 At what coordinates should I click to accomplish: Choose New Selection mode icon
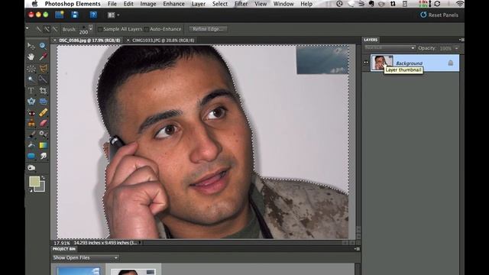[x=39, y=29]
